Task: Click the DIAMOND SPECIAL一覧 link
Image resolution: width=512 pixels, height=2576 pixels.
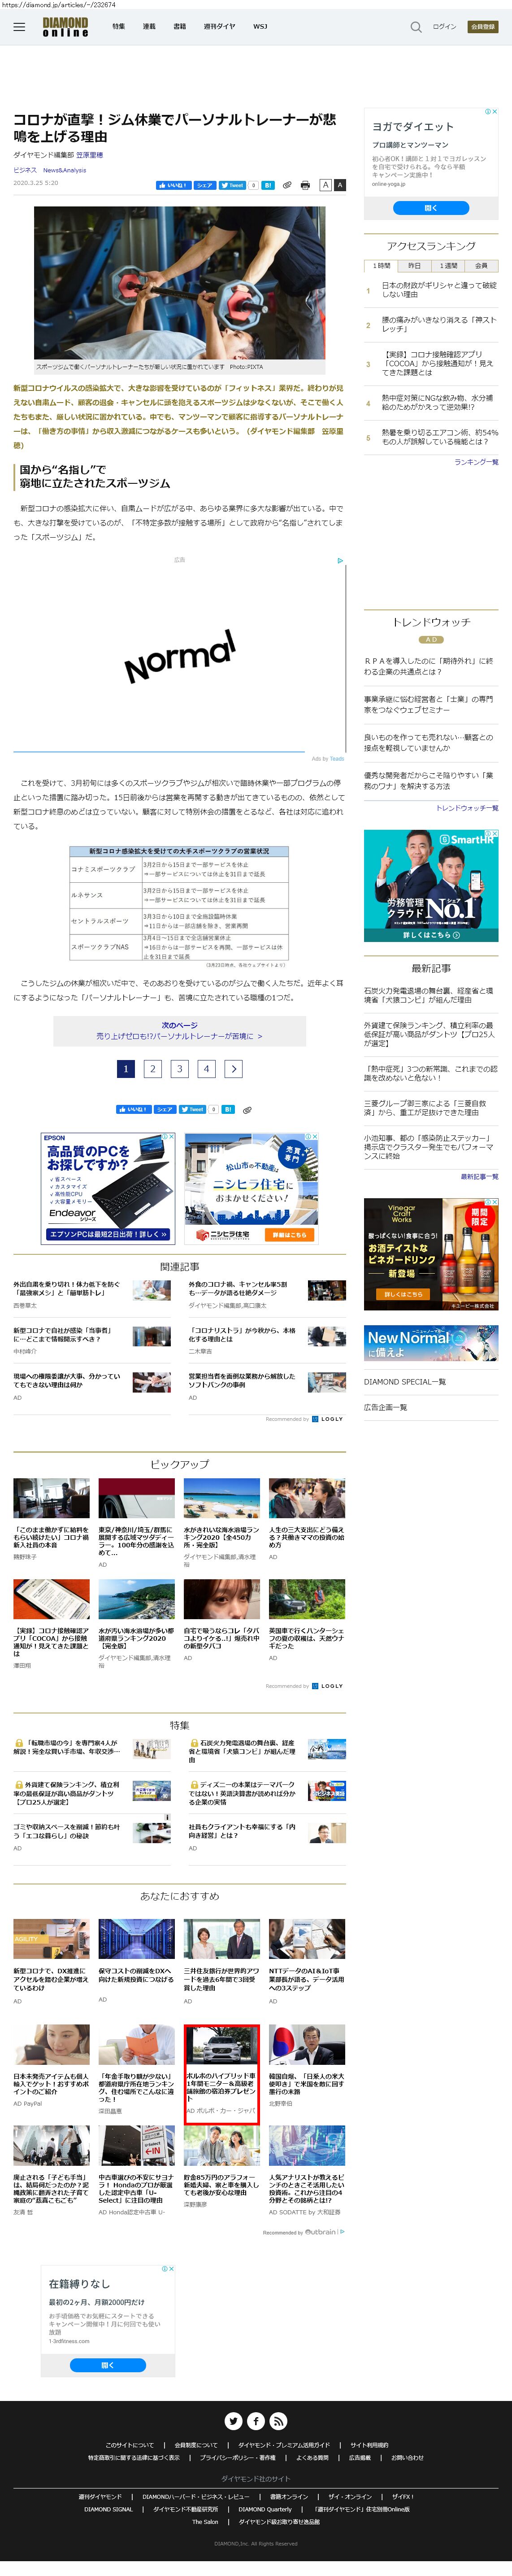Action: [x=405, y=1382]
